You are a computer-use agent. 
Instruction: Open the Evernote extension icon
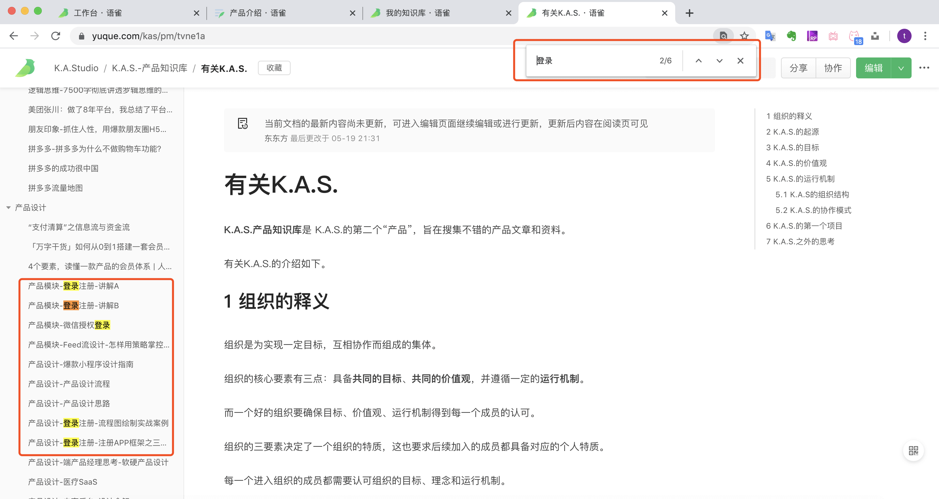coord(791,36)
